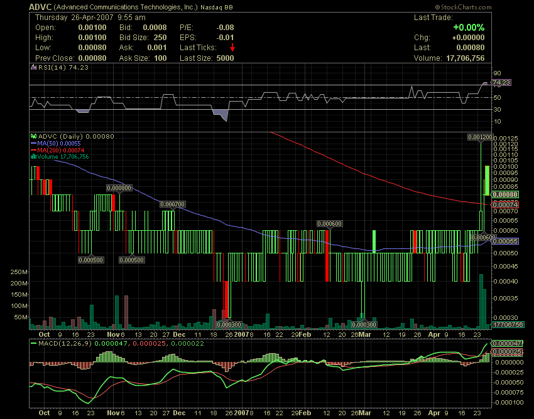This screenshot has height=419, width=534.
Task: Click the StockCharts.com label
Action: [463, 7]
